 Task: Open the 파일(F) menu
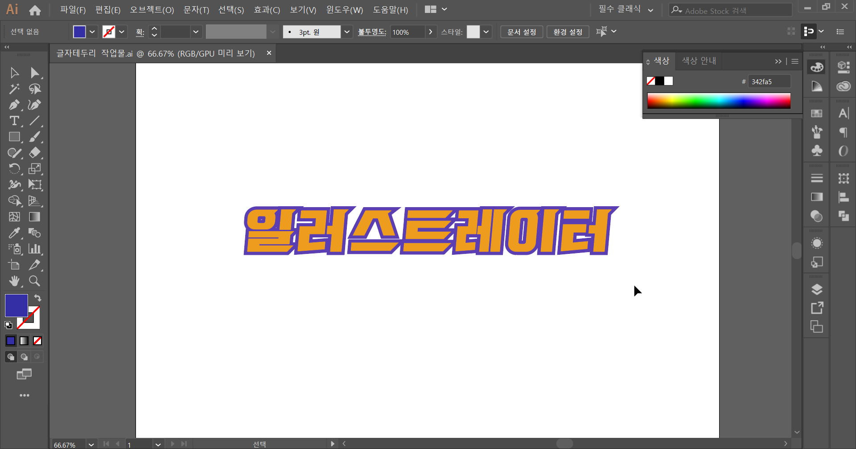[x=73, y=10]
